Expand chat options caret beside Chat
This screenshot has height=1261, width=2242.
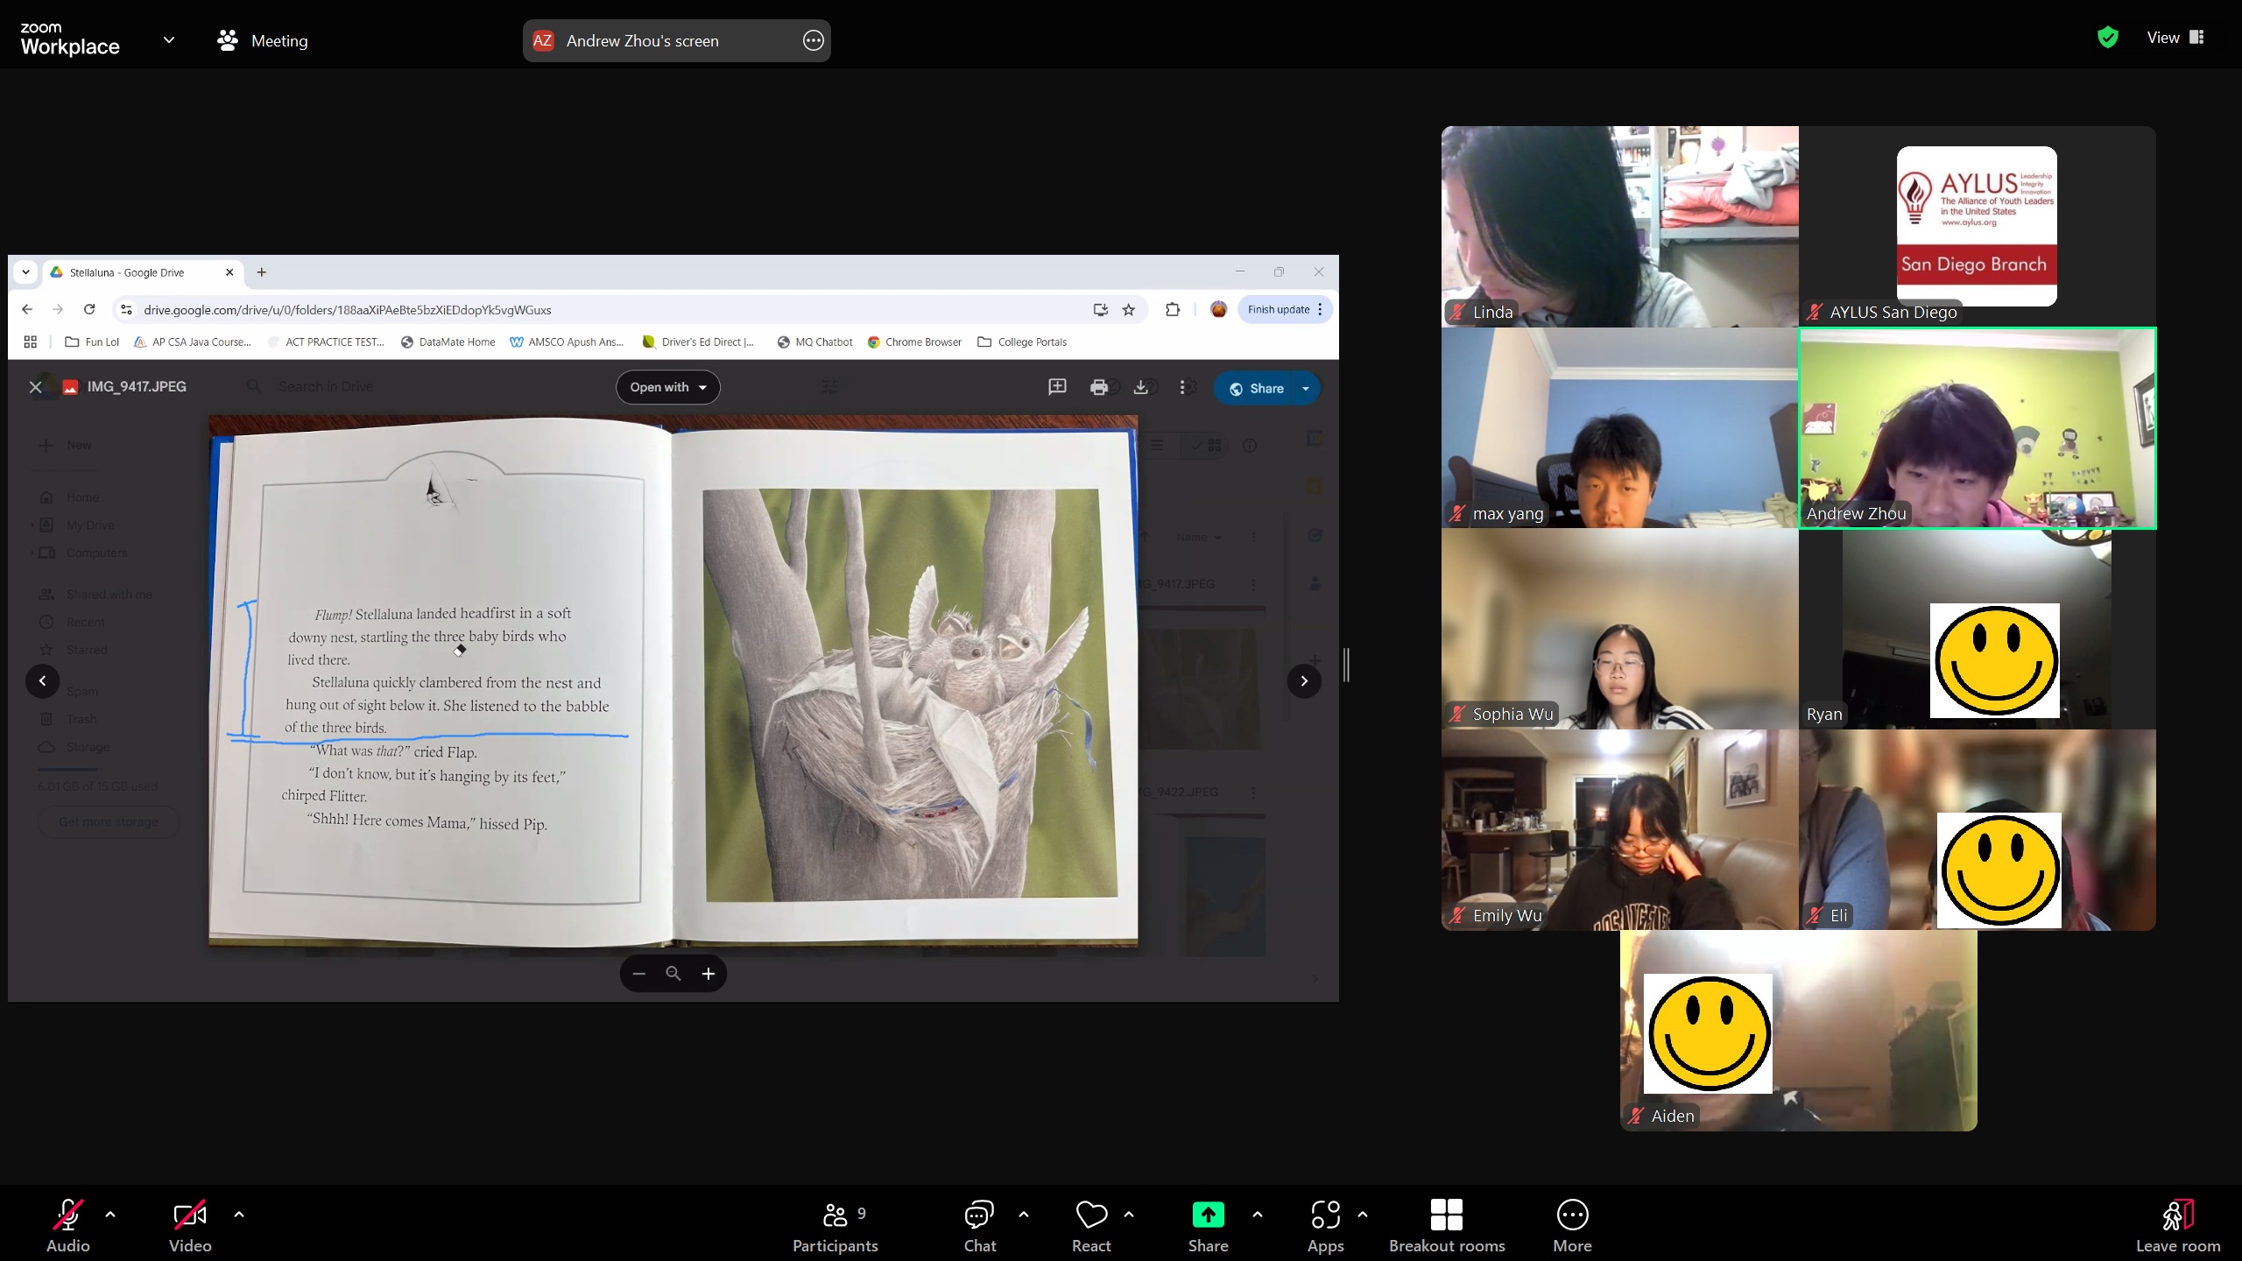(1024, 1215)
